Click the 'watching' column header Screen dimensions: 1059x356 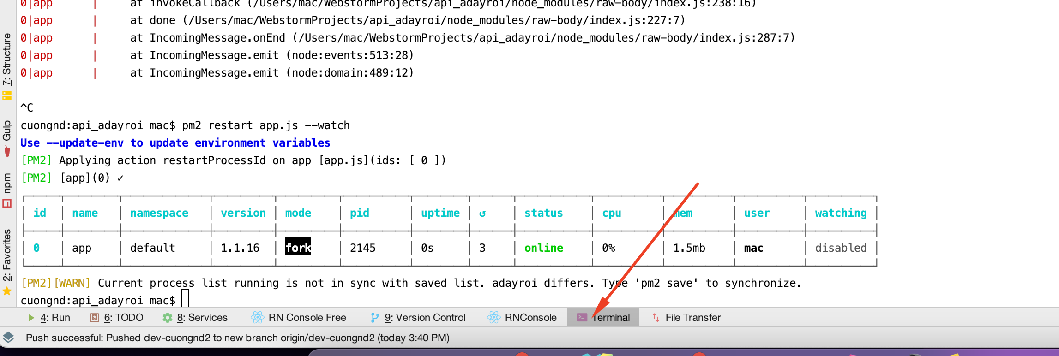[x=841, y=213]
